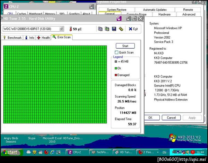This screenshot has width=208, height=163.
Task: Click the gray 45 MB legend swatch
Action: (116, 62)
